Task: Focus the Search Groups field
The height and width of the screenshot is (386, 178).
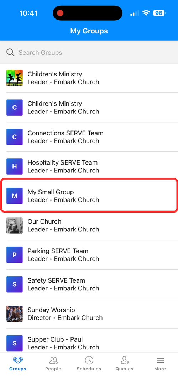Action: (89, 53)
